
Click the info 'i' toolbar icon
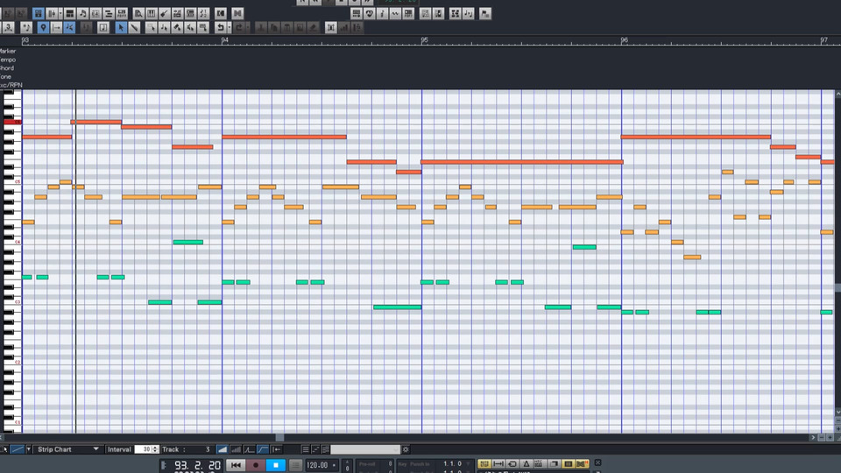click(382, 13)
